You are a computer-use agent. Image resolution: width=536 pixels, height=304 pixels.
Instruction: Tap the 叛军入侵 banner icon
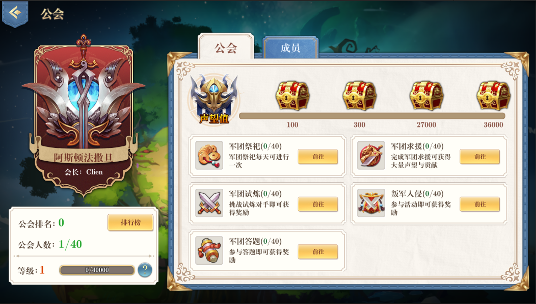tap(371, 203)
